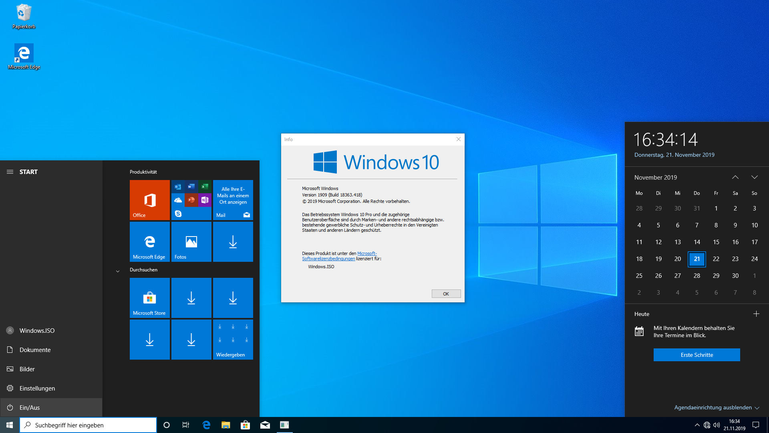Open the Fotos tile
The width and height of the screenshot is (769, 433).
[x=191, y=241]
